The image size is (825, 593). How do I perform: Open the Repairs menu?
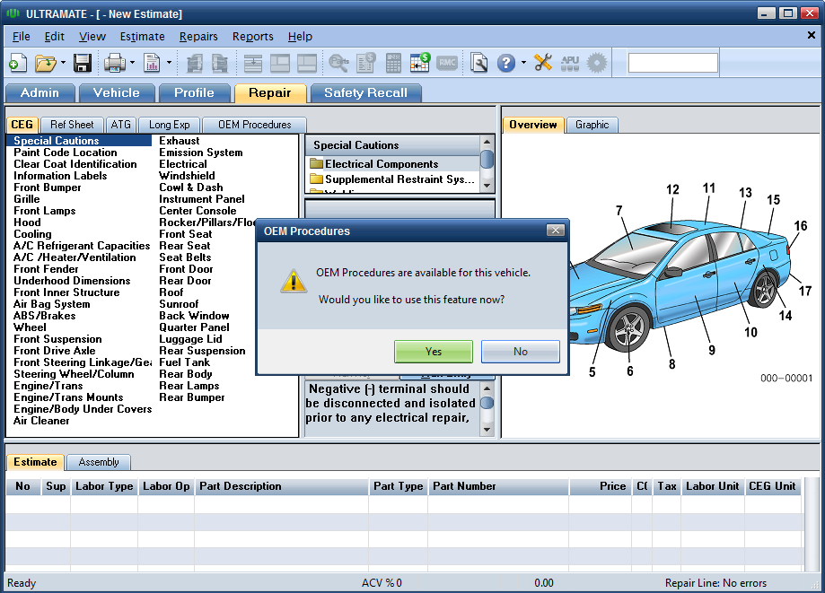click(198, 37)
